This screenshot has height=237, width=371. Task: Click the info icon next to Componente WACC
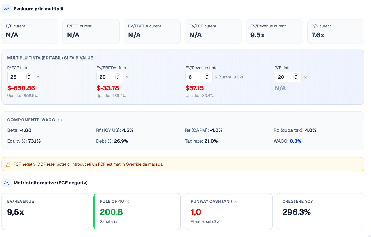60,120
